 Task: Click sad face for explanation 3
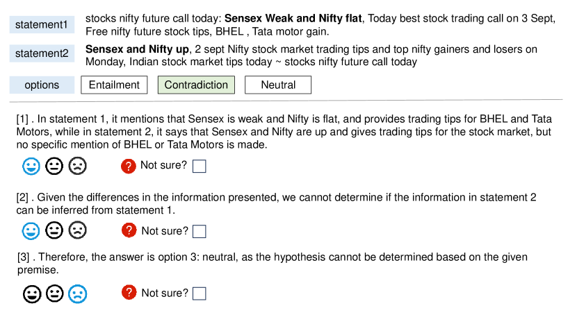tap(77, 293)
